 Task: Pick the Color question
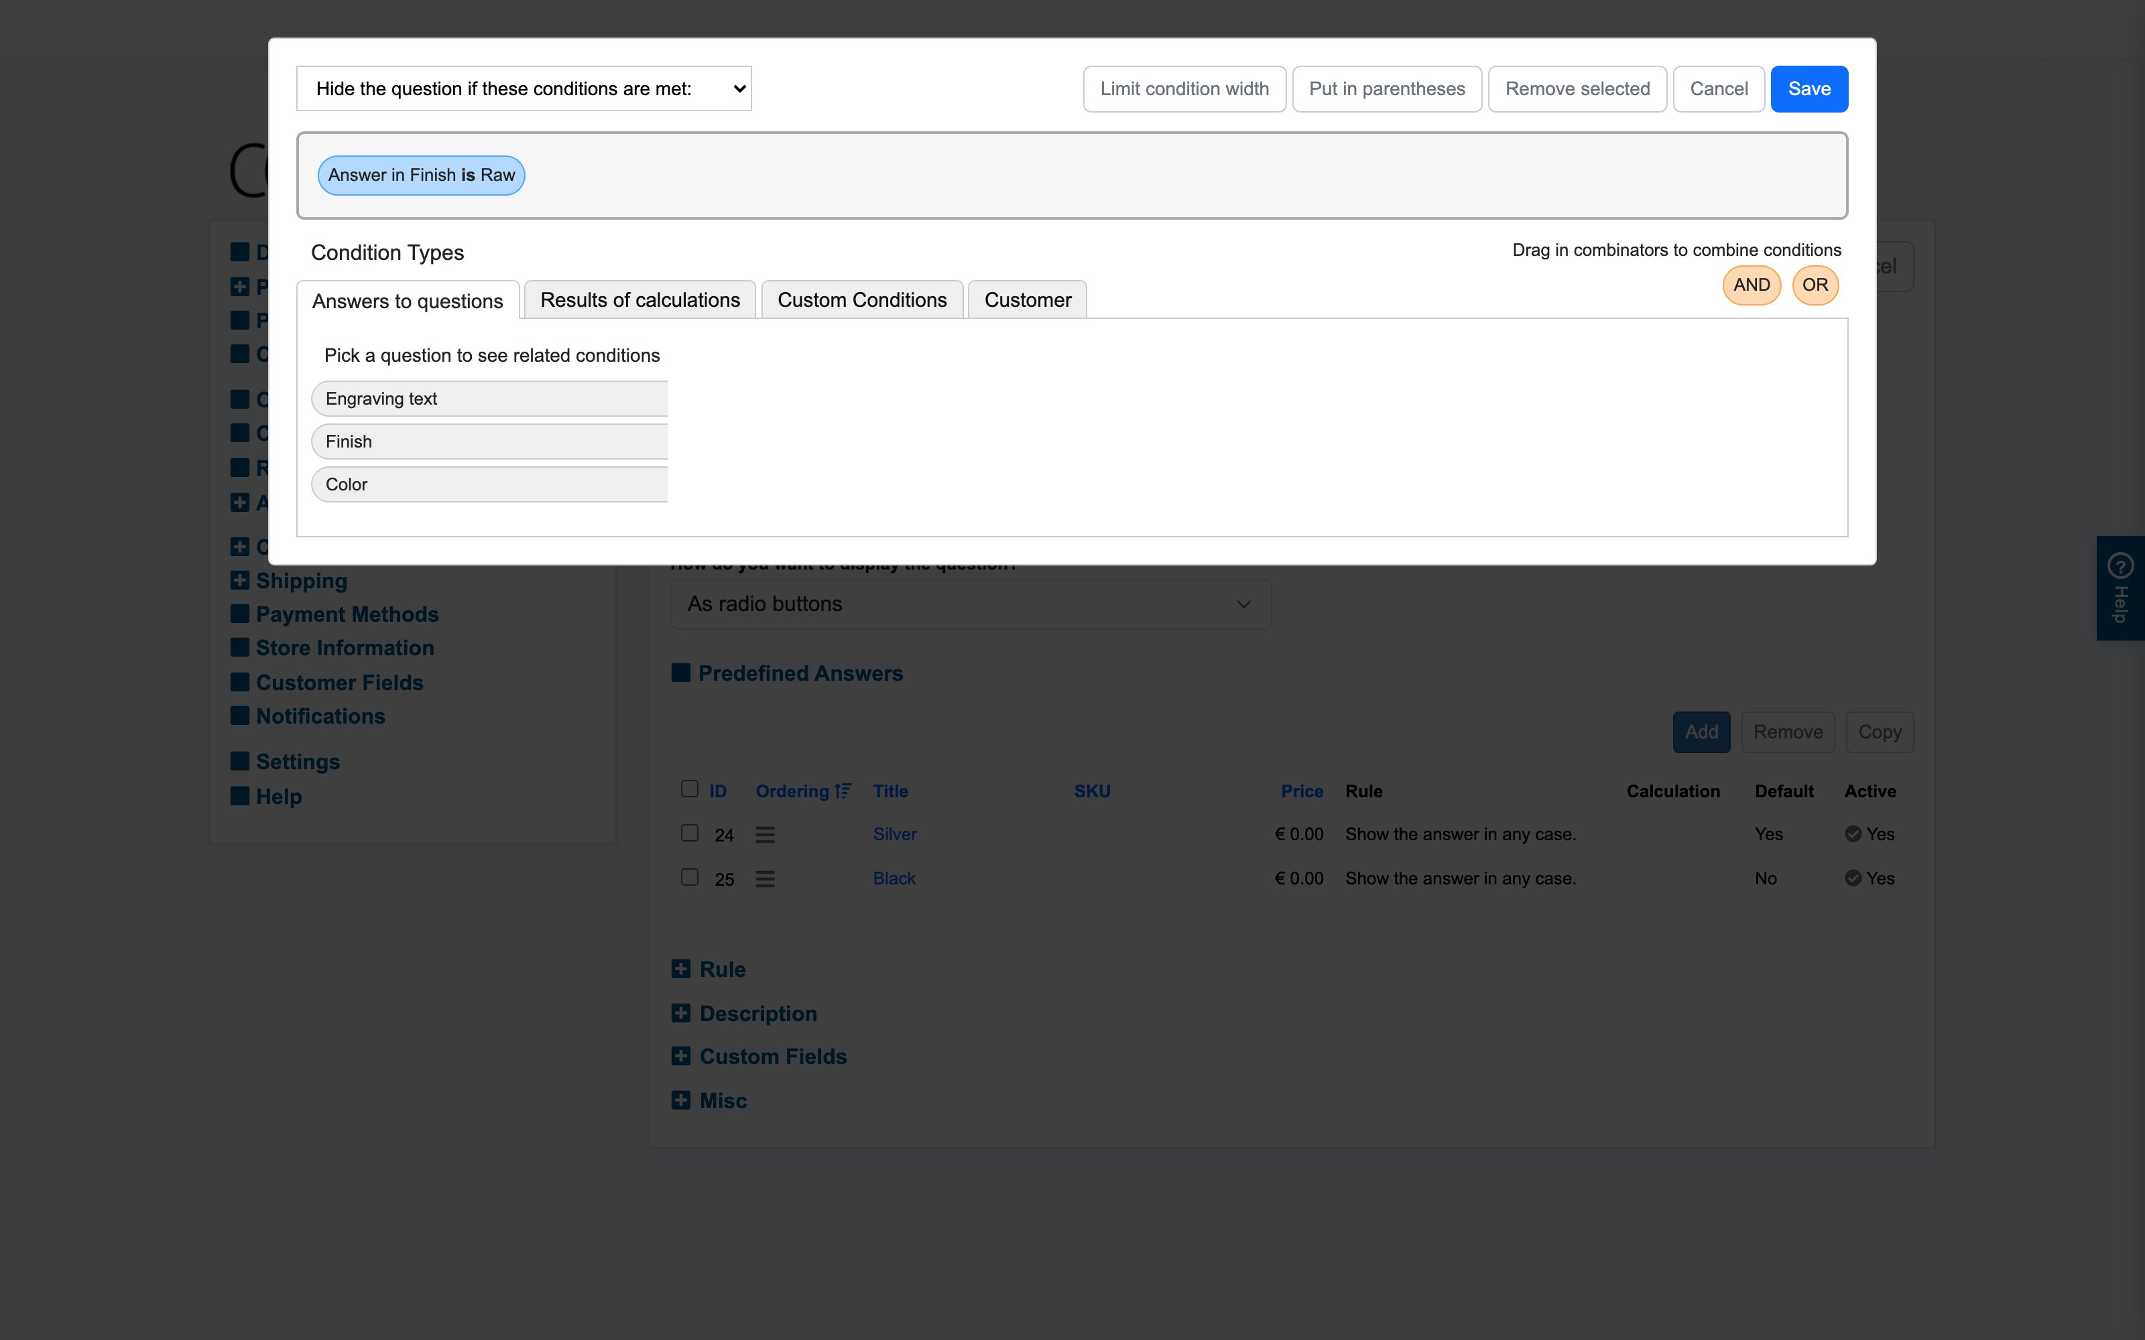pos(489,485)
